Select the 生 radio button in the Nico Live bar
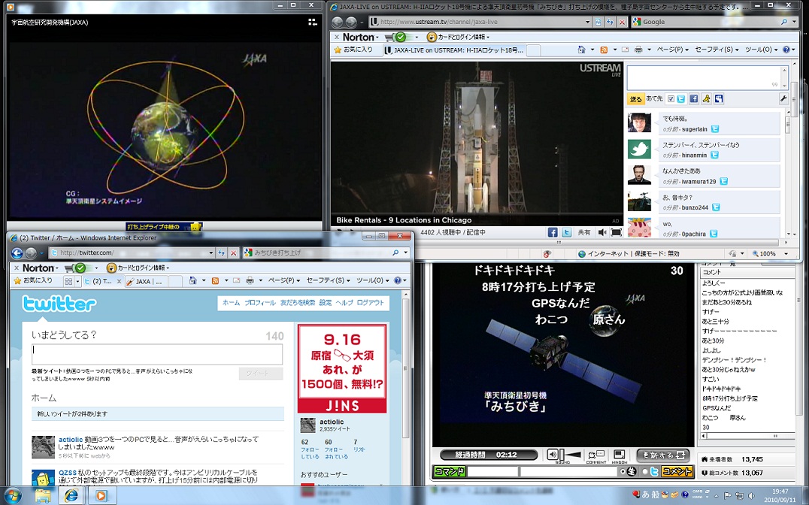Image resolution: width=809 pixels, height=505 pixels. pos(623,471)
